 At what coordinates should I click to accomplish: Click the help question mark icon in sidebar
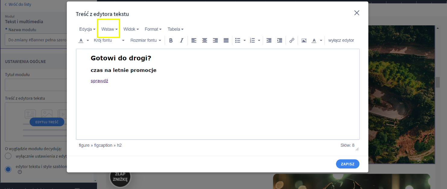pyautogui.click(x=20, y=172)
